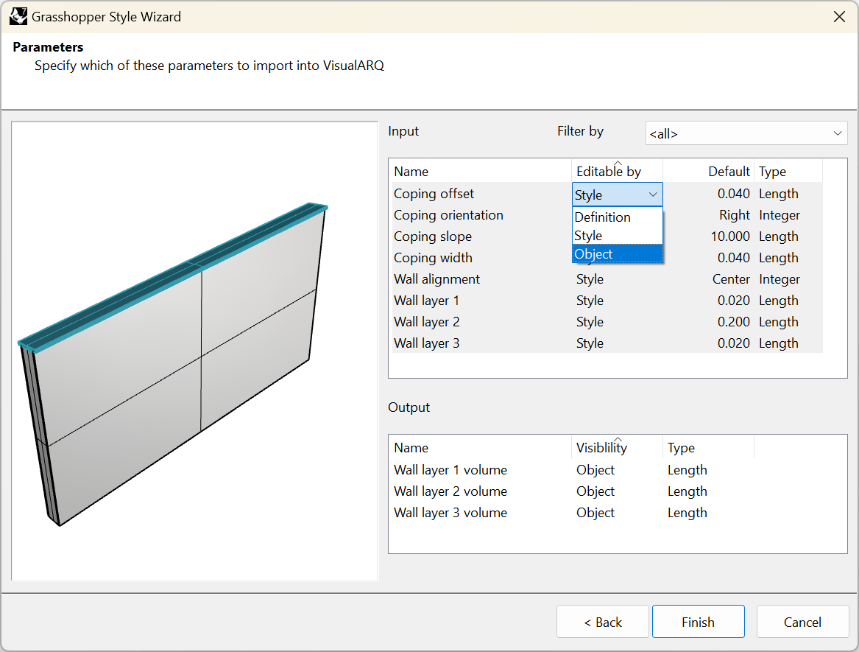859x652 pixels.
Task: Choose Definition in the dropdown list
Action: coord(617,217)
